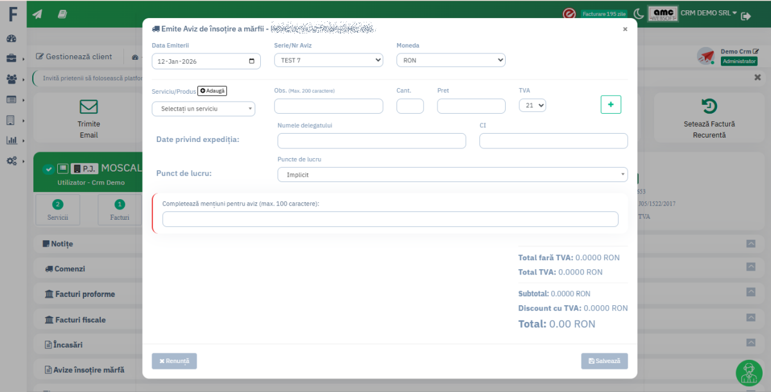Click the Data Emiterii date field

pyautogui.click(x=206, y=62)
